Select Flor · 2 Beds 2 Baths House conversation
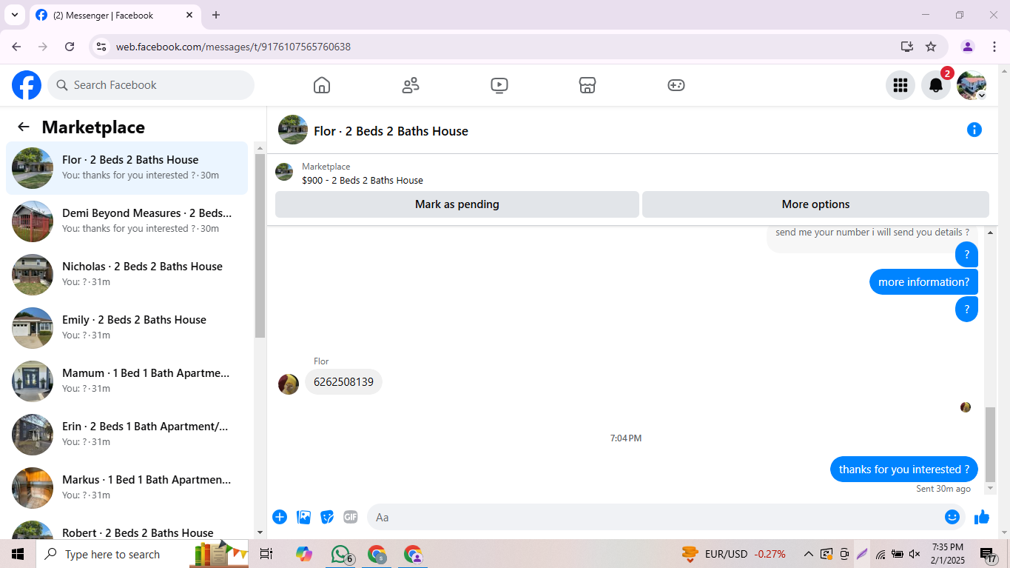 coord(127,168)
